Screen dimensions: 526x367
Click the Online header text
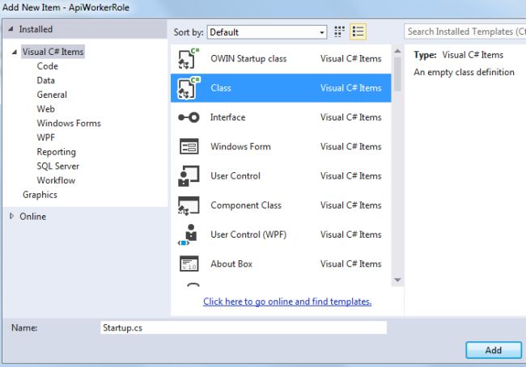coord(32,216)
